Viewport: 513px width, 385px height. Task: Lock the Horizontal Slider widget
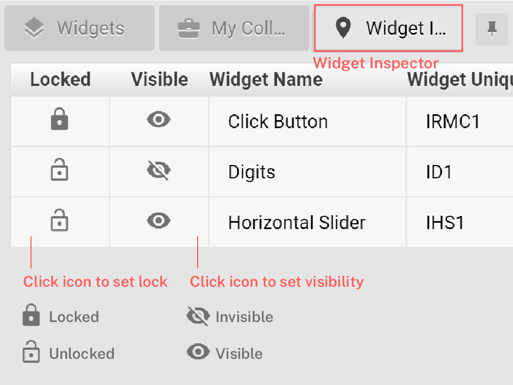pos(60,222)
